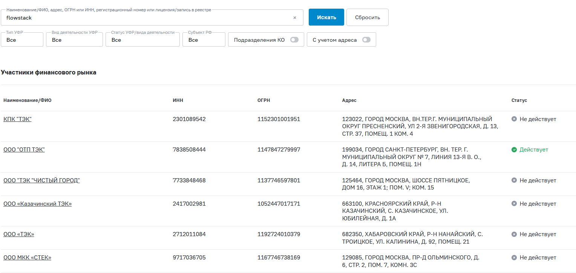
Task: Click the inactive status icon for ООО МКК «СТЕК»
Action: (x=514, y=258)
